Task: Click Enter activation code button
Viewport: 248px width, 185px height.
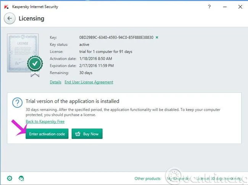Action: click(x=47, y=134)
